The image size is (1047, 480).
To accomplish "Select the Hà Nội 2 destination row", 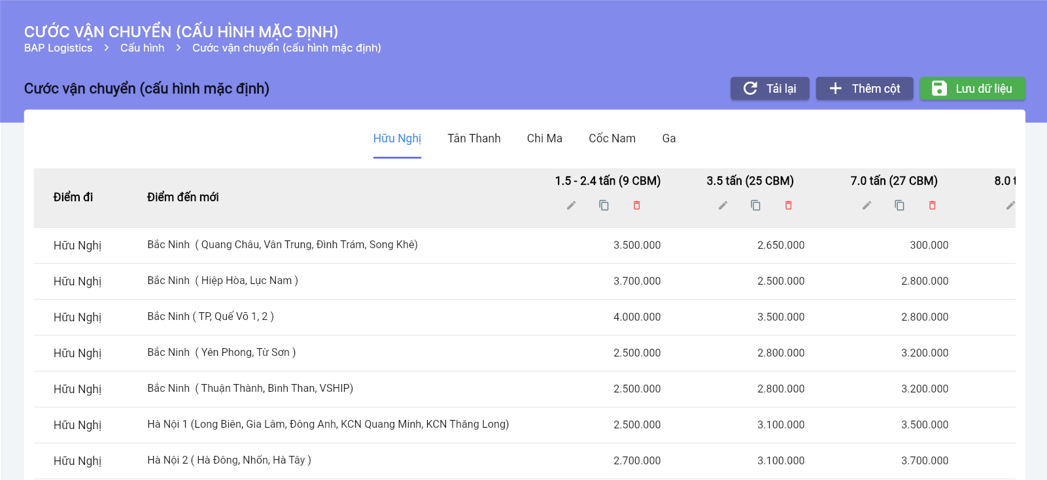I will pyautogui.click(x=229, y=460).
